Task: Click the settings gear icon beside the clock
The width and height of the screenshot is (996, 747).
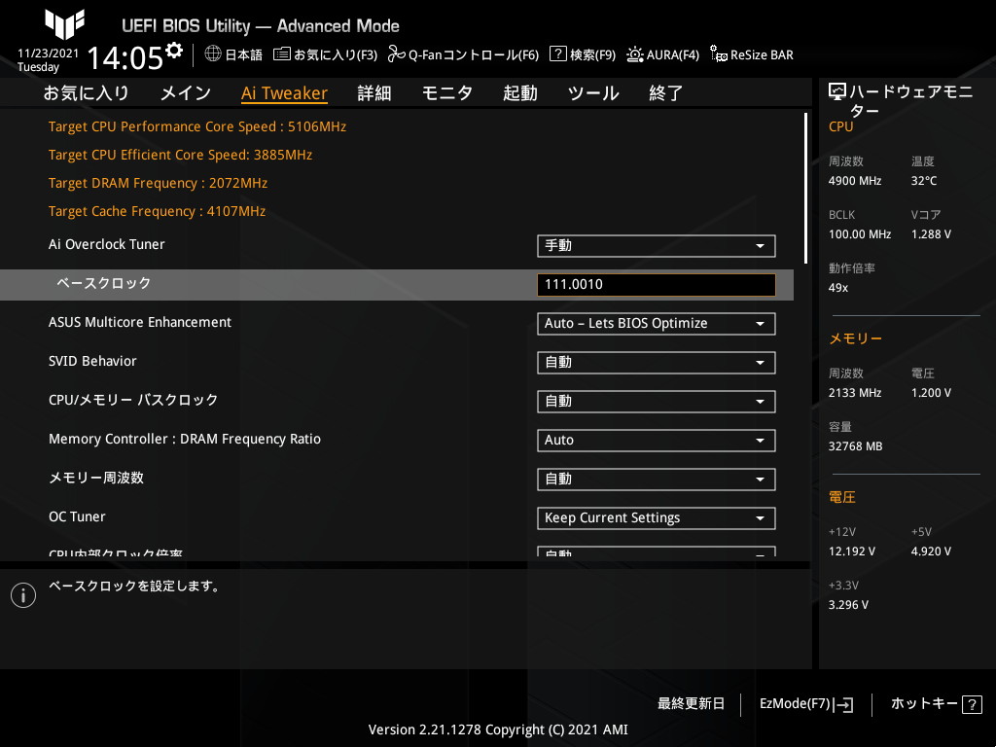Action: (174, 51)
